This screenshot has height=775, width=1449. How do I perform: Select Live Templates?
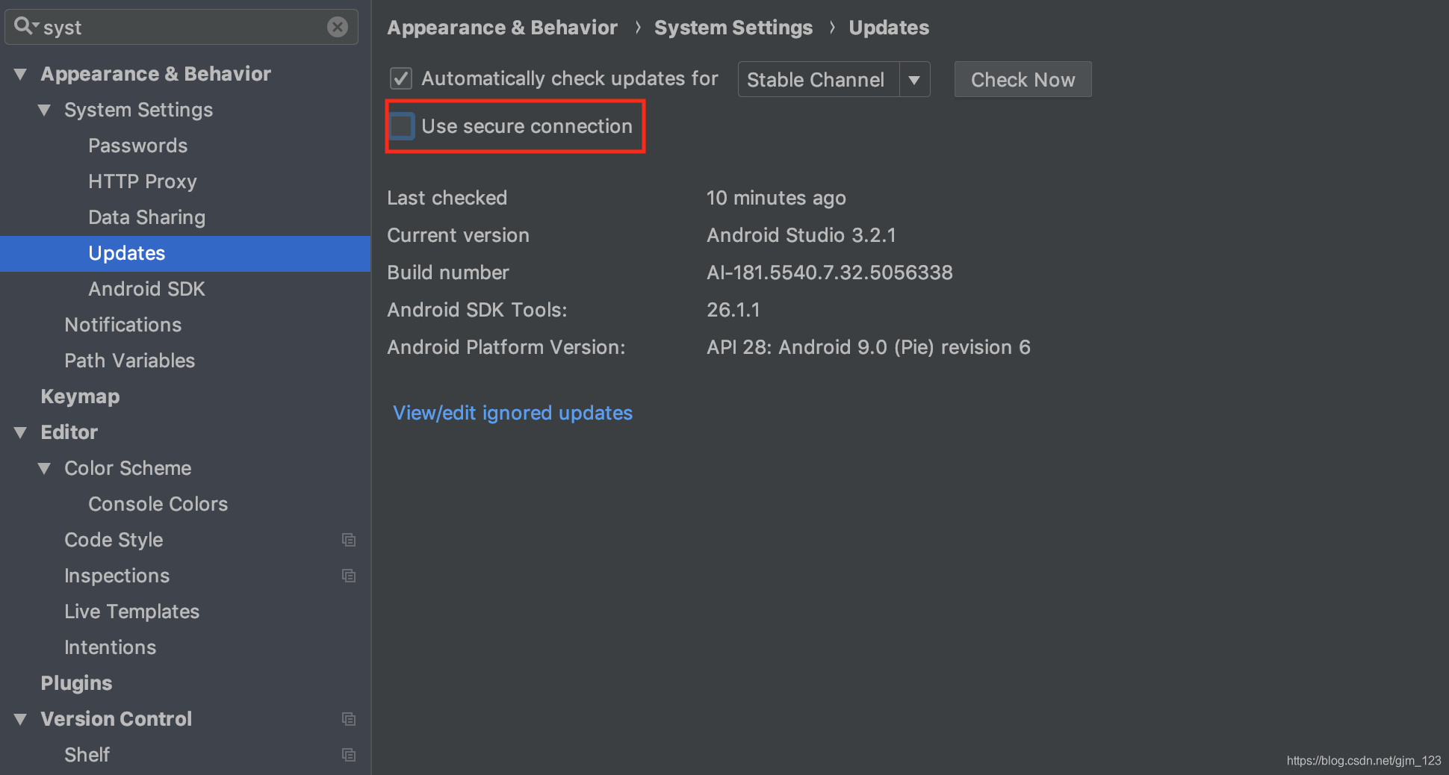click(131, 611)
